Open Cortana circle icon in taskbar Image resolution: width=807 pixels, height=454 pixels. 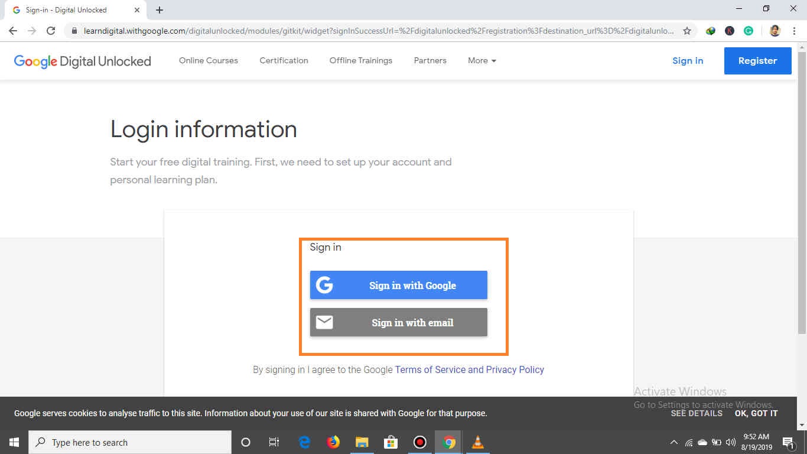tap(246, 442)
